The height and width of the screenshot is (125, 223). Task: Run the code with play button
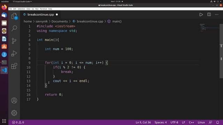point(201,15)
